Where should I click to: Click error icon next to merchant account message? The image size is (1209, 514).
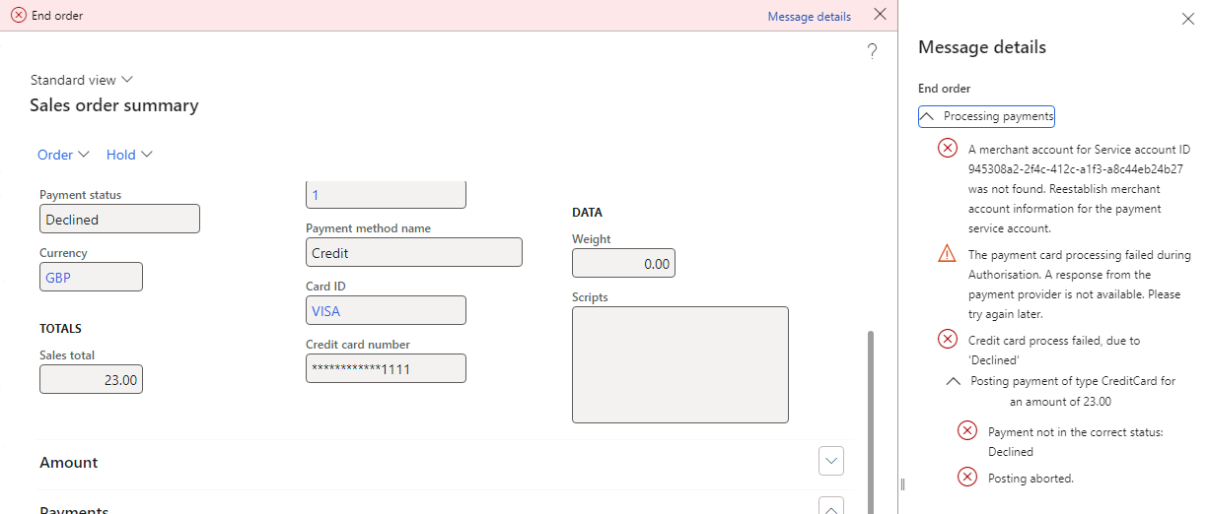947,148
